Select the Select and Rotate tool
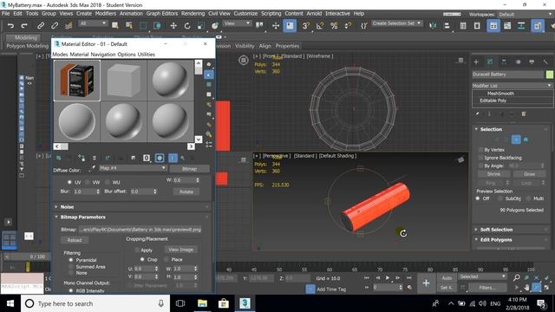Image resolution: width=555 pixels, height=312 pixels. tap(187, 25)
